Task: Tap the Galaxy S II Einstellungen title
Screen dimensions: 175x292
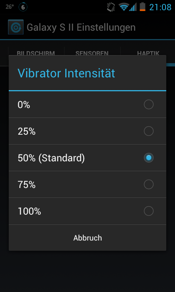Action: click(81, 27)
